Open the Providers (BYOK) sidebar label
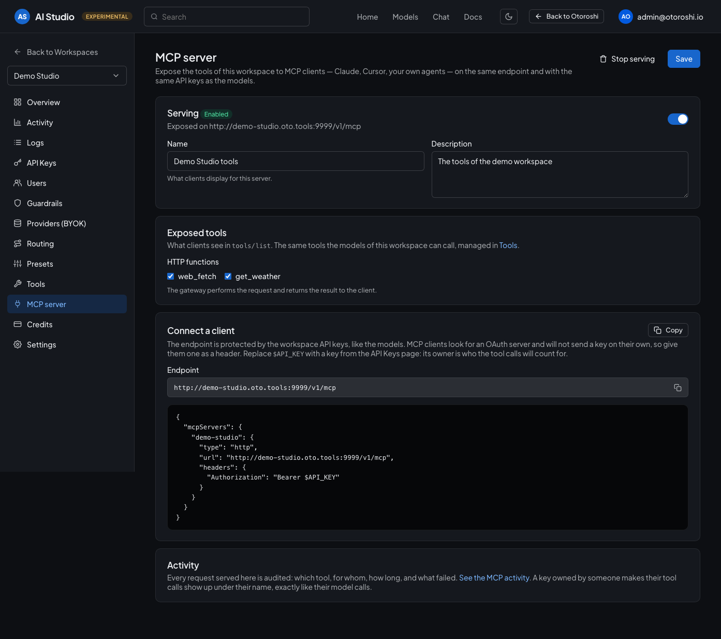 (56, 223)
